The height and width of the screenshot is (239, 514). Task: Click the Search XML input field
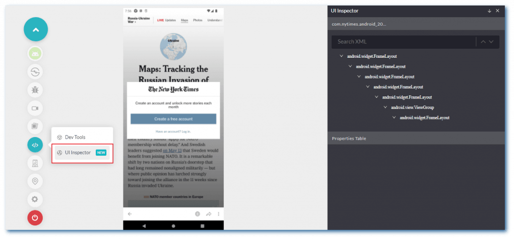coord(402,42)
